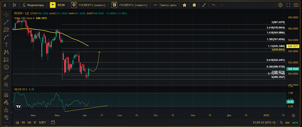This screenshot has height=127, width=302.
Task: Toggle hide all drawings eye icon
Action: click(6, 117)
